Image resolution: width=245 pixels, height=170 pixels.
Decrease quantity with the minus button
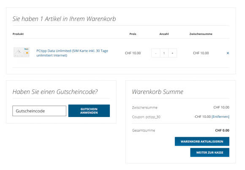(x=155, y=53)
